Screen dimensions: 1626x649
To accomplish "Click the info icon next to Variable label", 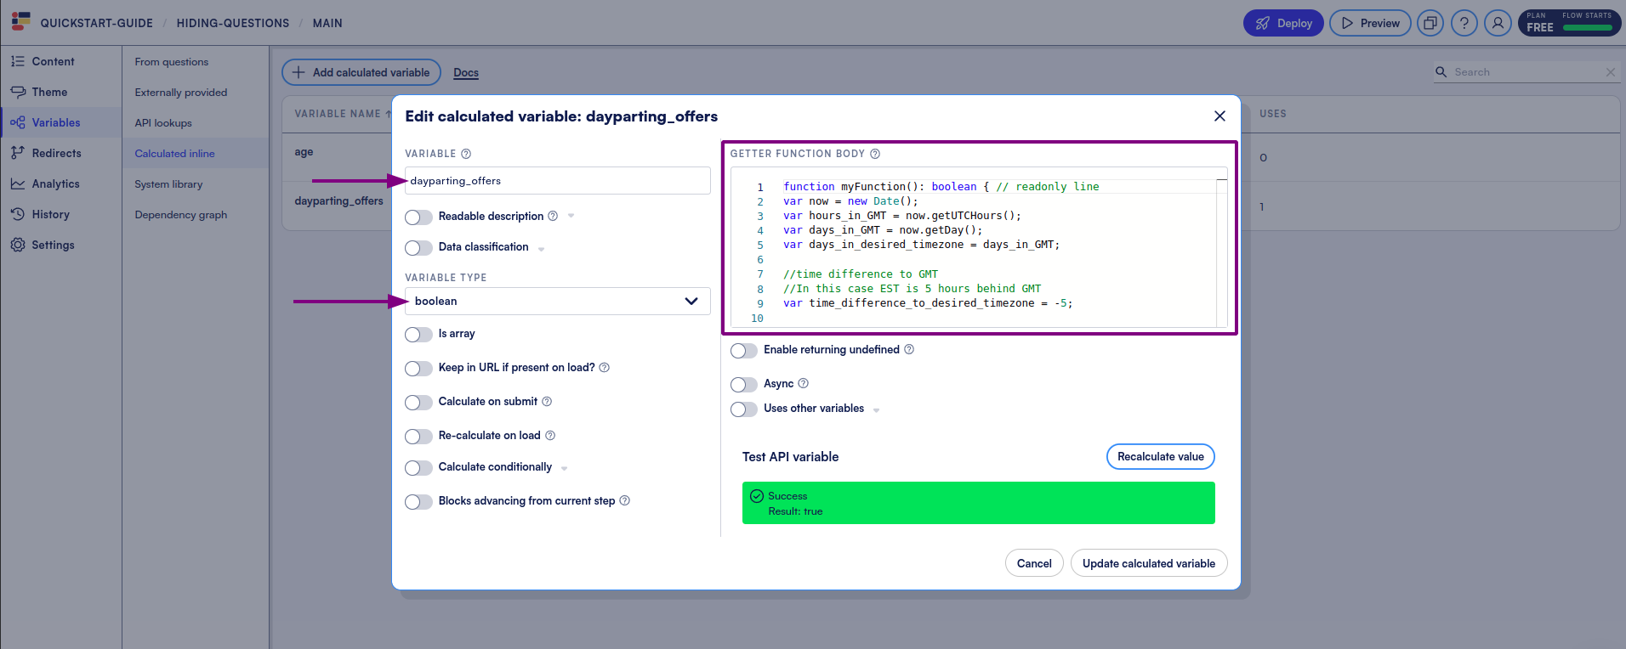I will pyautogui.click(x=466, y=154).
